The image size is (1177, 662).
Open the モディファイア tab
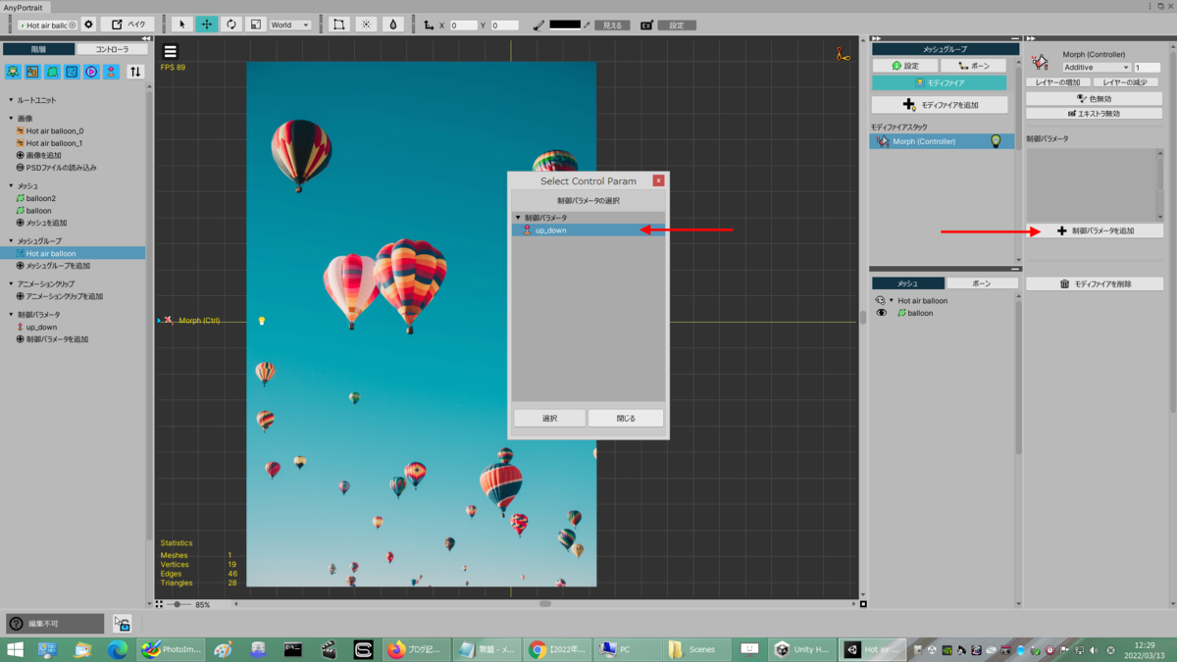(940, 83)
